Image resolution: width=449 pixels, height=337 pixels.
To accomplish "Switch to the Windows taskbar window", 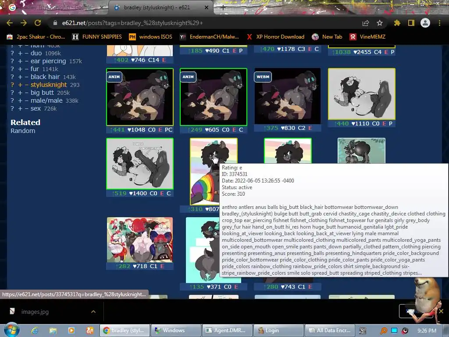I will coord(176,330).
